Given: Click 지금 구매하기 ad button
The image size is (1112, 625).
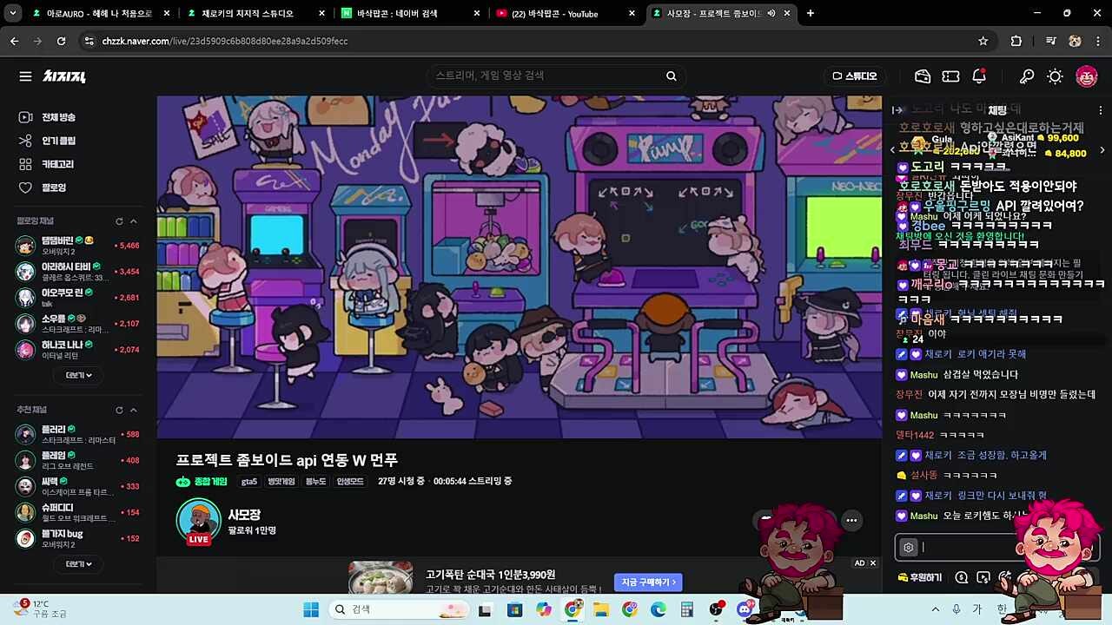Looking at the screenshot, I should click(648, 582).
